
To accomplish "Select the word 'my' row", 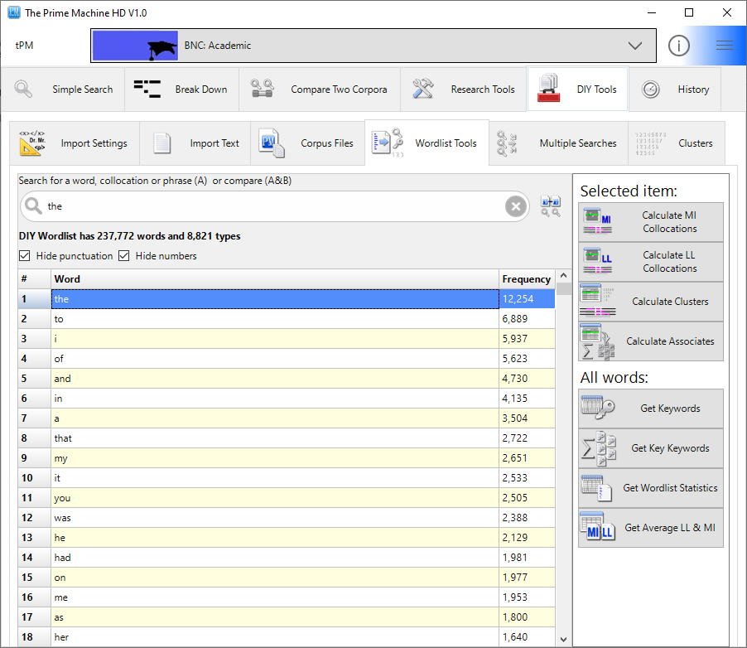I will 287,458.
